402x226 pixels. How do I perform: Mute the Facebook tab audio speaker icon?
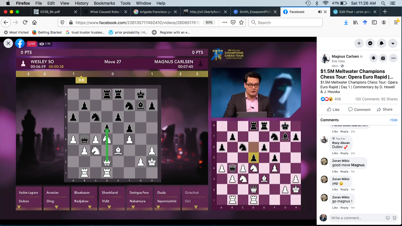320,12
